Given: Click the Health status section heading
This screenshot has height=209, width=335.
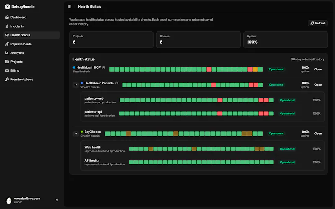Looking at the screenshot, I should 83,59.
